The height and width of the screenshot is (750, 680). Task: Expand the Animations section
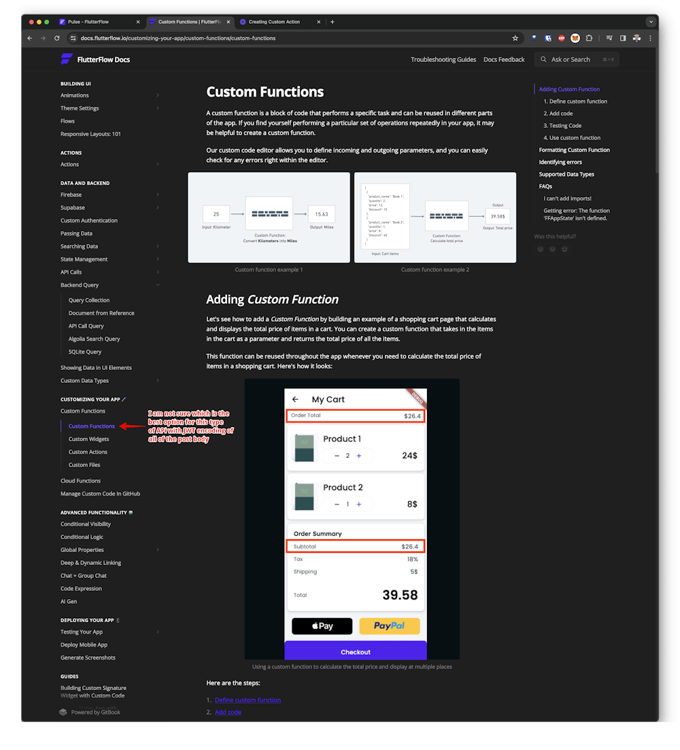(x=158, y=95)
